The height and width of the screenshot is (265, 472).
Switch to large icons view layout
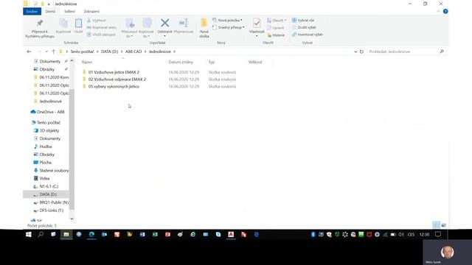pyautogui.click(x=444, y=225)
